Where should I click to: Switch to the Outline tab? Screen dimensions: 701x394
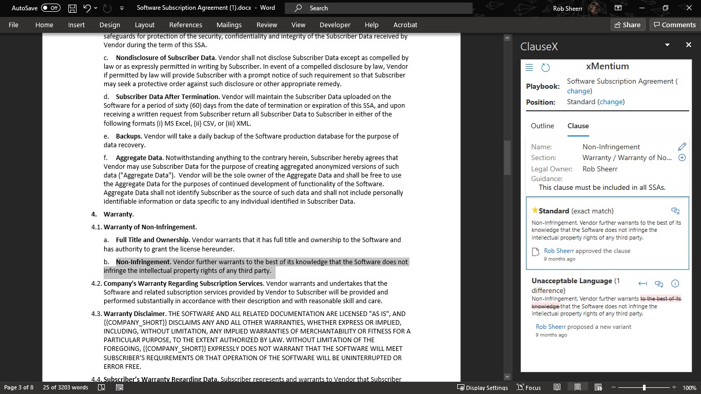point(542,126)
